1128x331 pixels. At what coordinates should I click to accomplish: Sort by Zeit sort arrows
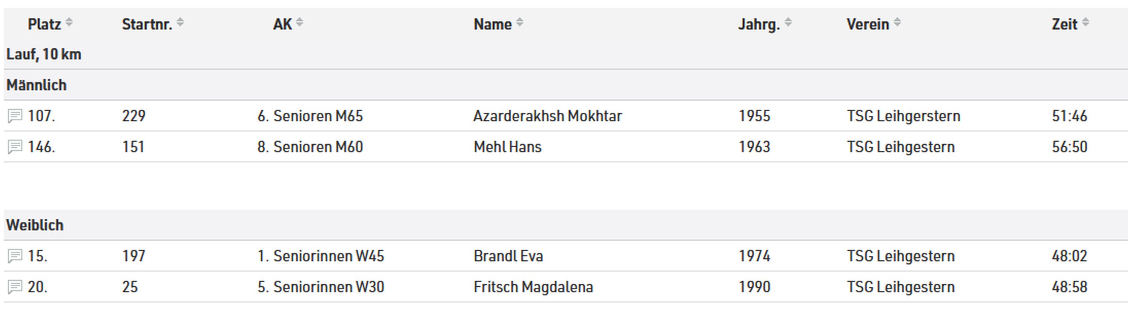click(1086, 22)
